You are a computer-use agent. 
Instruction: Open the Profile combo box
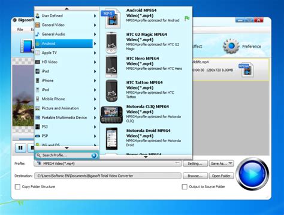108,164
